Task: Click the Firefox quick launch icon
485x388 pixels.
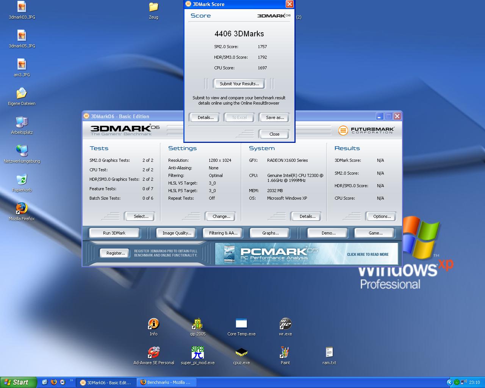Action: (54, 382)
